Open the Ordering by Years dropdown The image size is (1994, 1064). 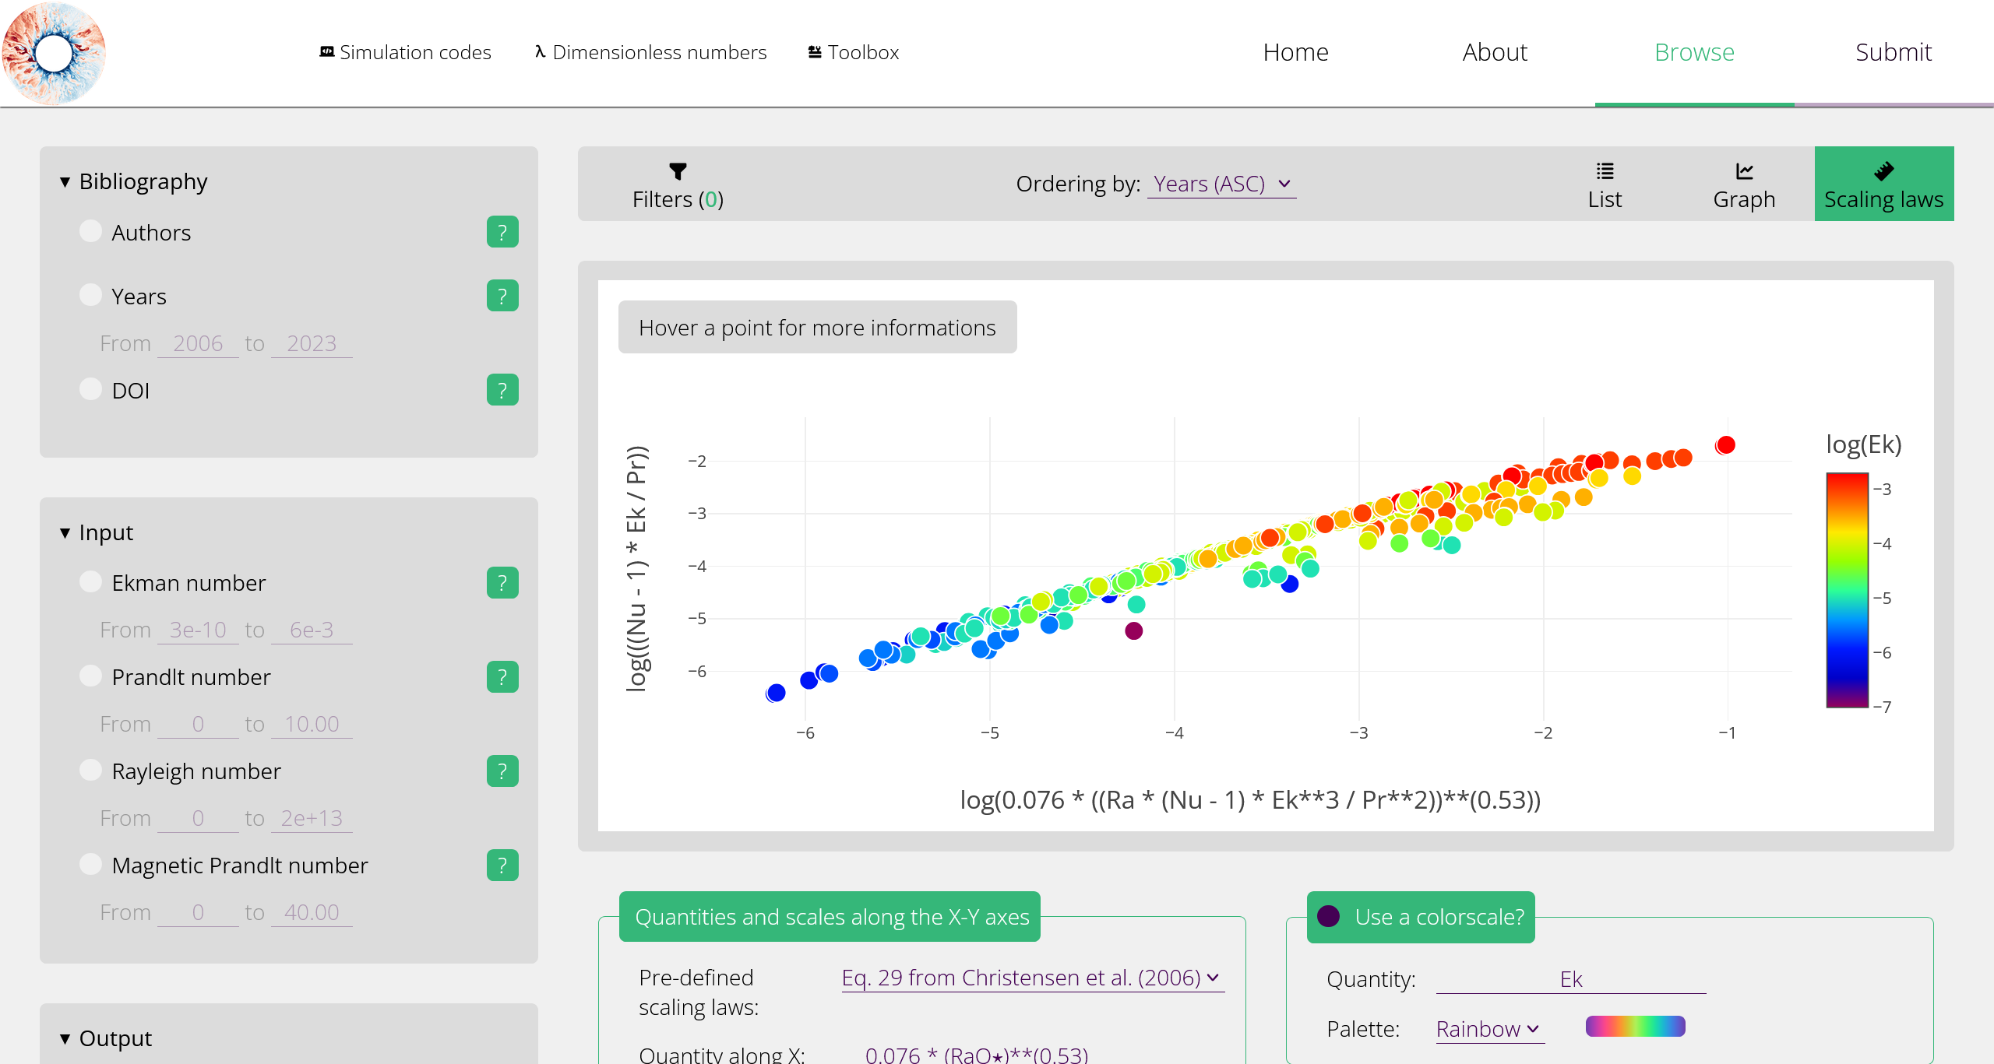coord(1221,184)
